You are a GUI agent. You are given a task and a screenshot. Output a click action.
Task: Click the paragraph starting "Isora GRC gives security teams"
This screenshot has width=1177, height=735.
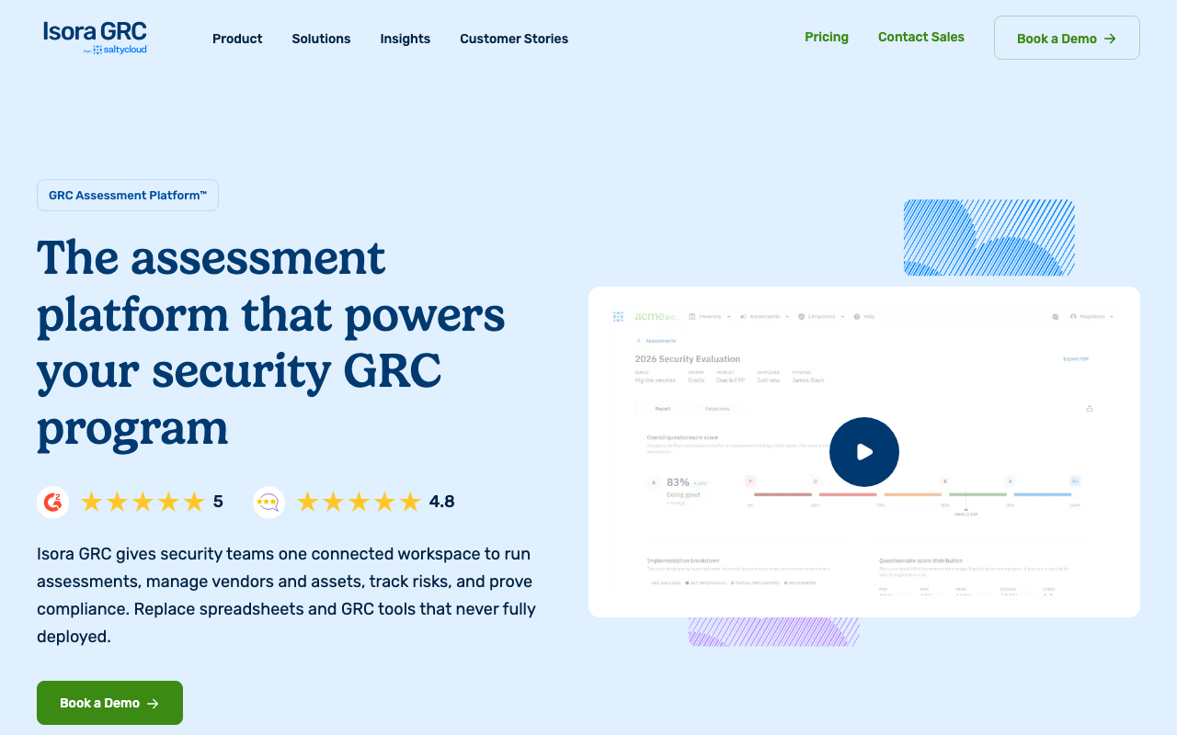(x=287, y=595)
